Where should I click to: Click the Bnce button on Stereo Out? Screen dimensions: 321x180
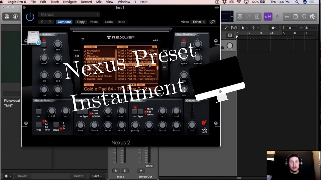click(x=149, y=166)
